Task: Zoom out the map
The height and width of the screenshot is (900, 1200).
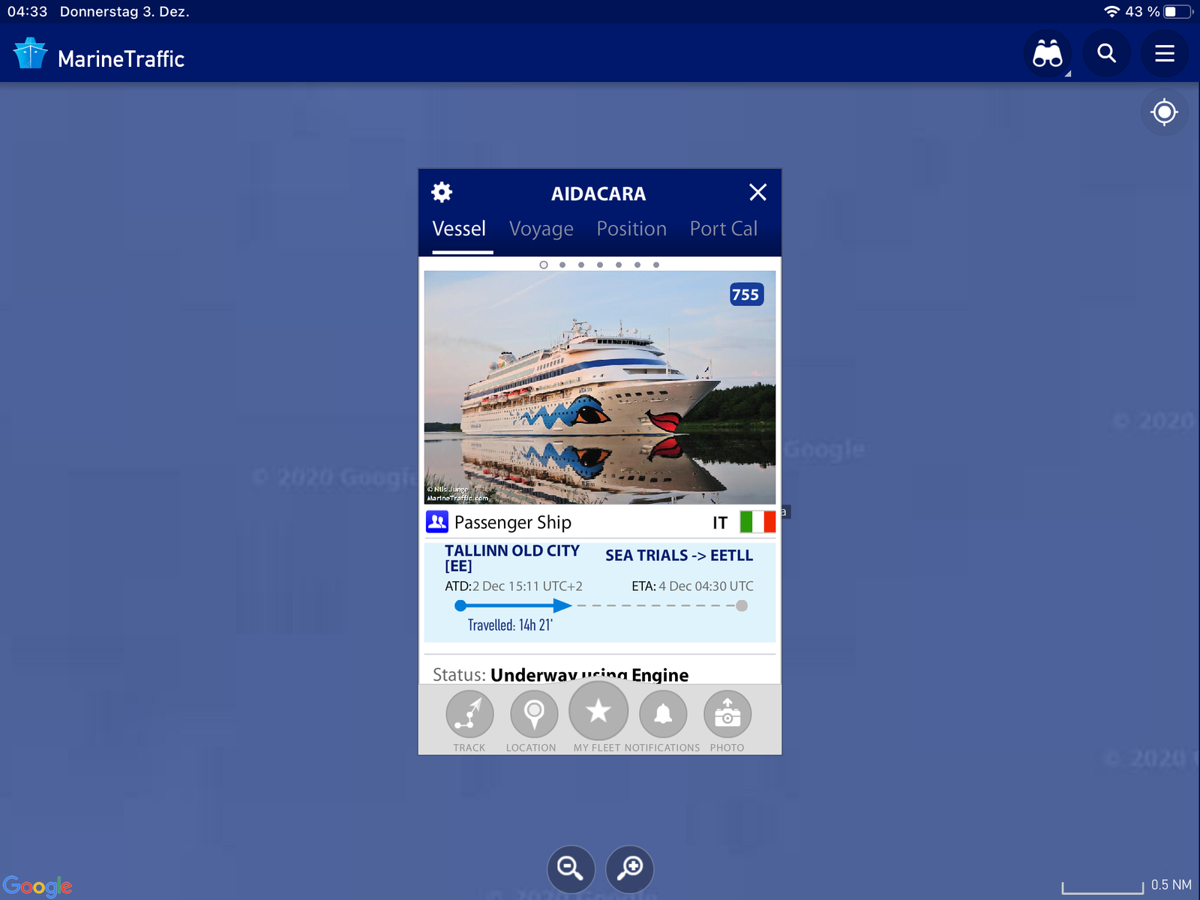Action: [x=571, y=868]
